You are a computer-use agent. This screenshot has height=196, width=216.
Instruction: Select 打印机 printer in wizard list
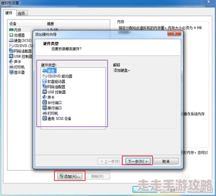point(50,113)
